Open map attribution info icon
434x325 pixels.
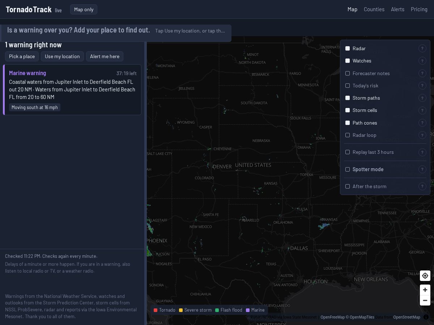[426, 317]
